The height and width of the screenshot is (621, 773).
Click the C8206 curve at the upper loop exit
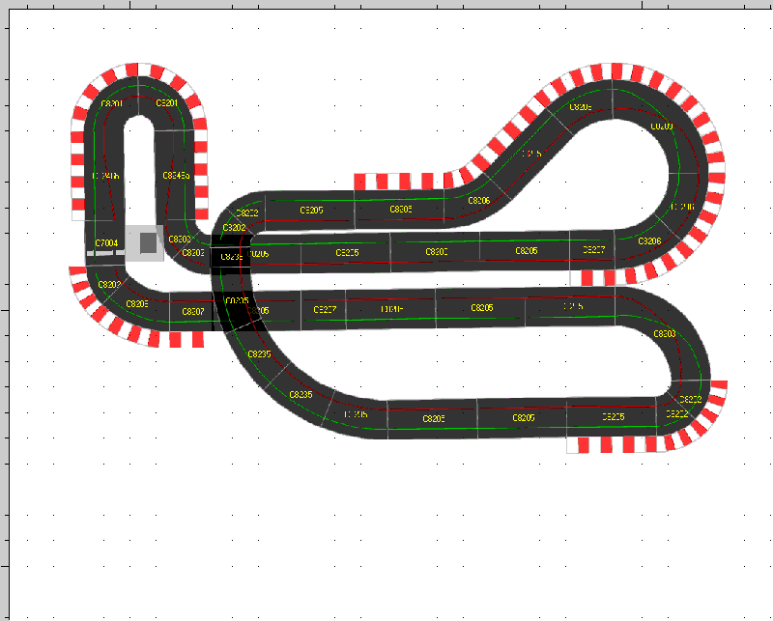(x=650, y=240)
